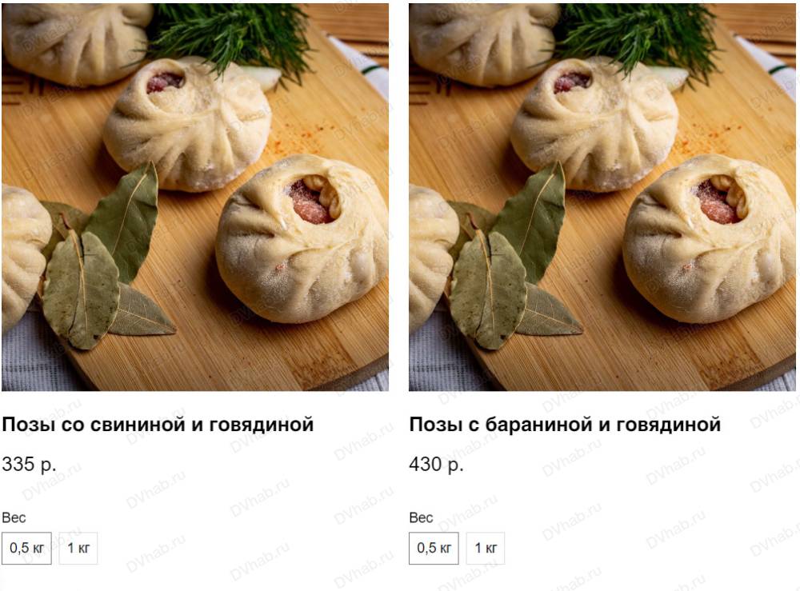Click Вес label under the 430 р. product

coord(421,517)
